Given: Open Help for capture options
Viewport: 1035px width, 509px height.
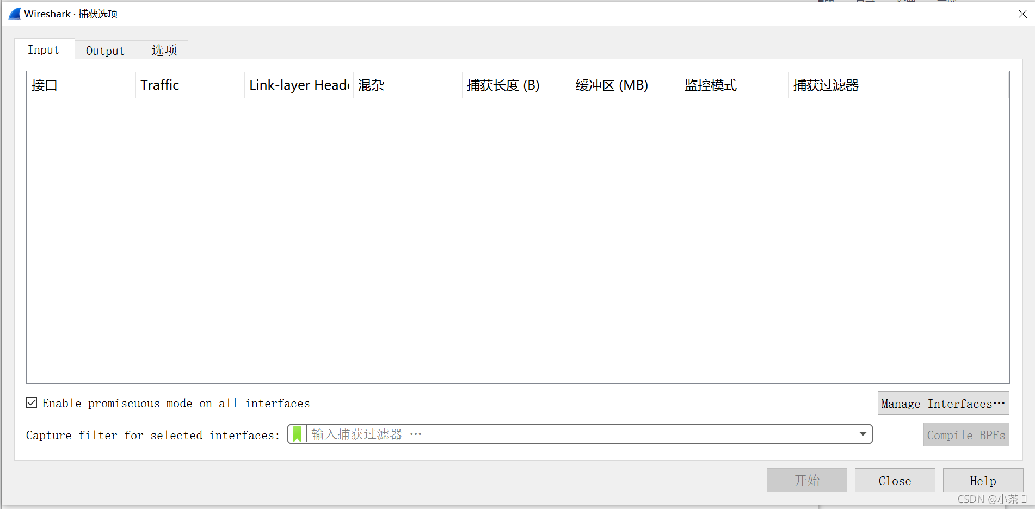Looking at the screenshot, I should click(x=983, y=480).
